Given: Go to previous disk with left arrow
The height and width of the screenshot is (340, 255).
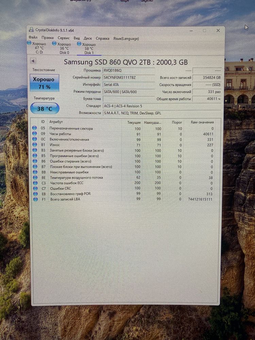Looking at the screenshot, I should click(x=33, y=61).
